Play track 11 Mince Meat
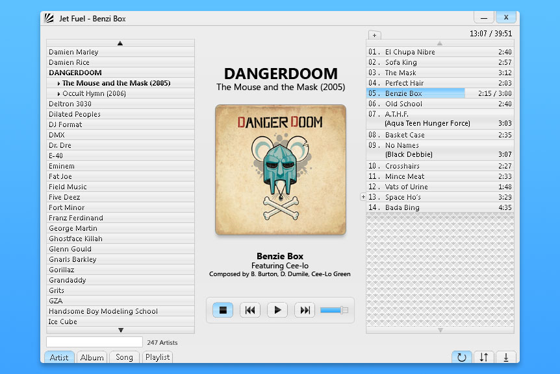Image resolution: width=560 pixels, height=374 pixels. coord(440,176)
